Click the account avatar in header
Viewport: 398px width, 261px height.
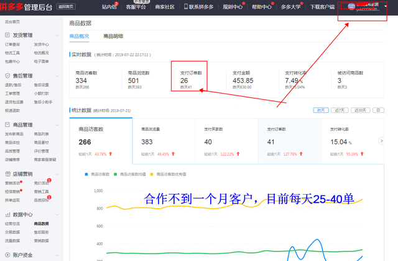(x=351, y=7)
